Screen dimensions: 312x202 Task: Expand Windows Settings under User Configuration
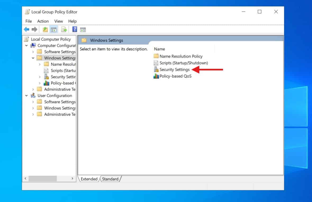click(x=33, y=108)
